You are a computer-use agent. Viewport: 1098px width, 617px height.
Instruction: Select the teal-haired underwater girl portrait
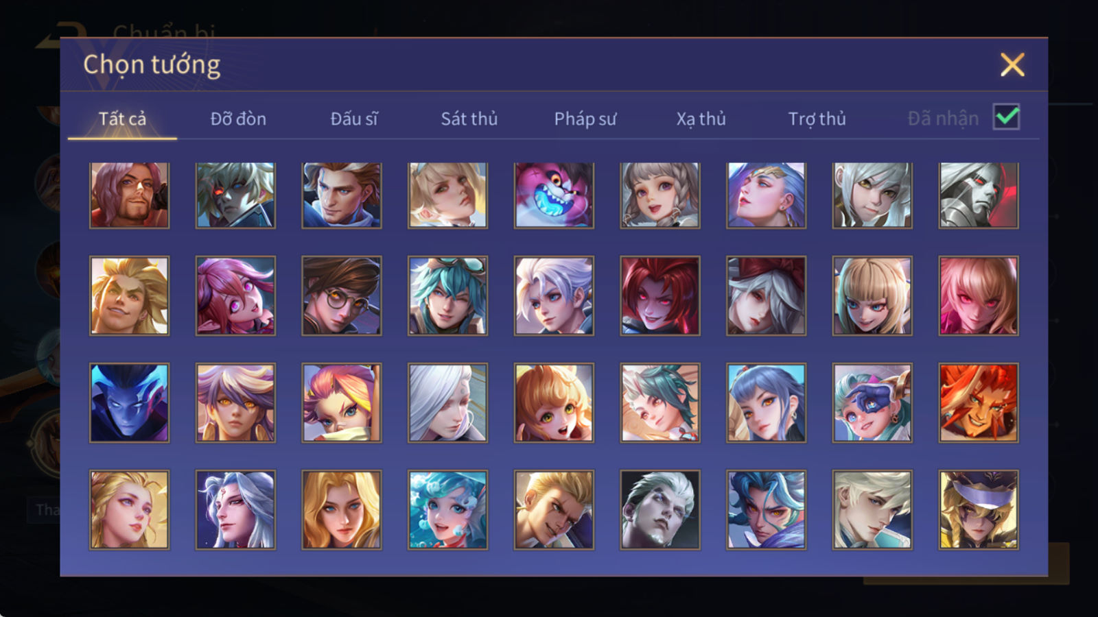(447, 509)
